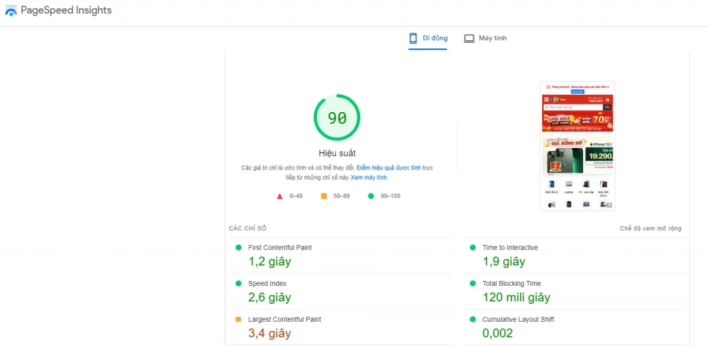Open the Điểm hiệu quả được tính link
This screenshot has height=346, width=708.
pyautogui.click(x=389, y=168)
